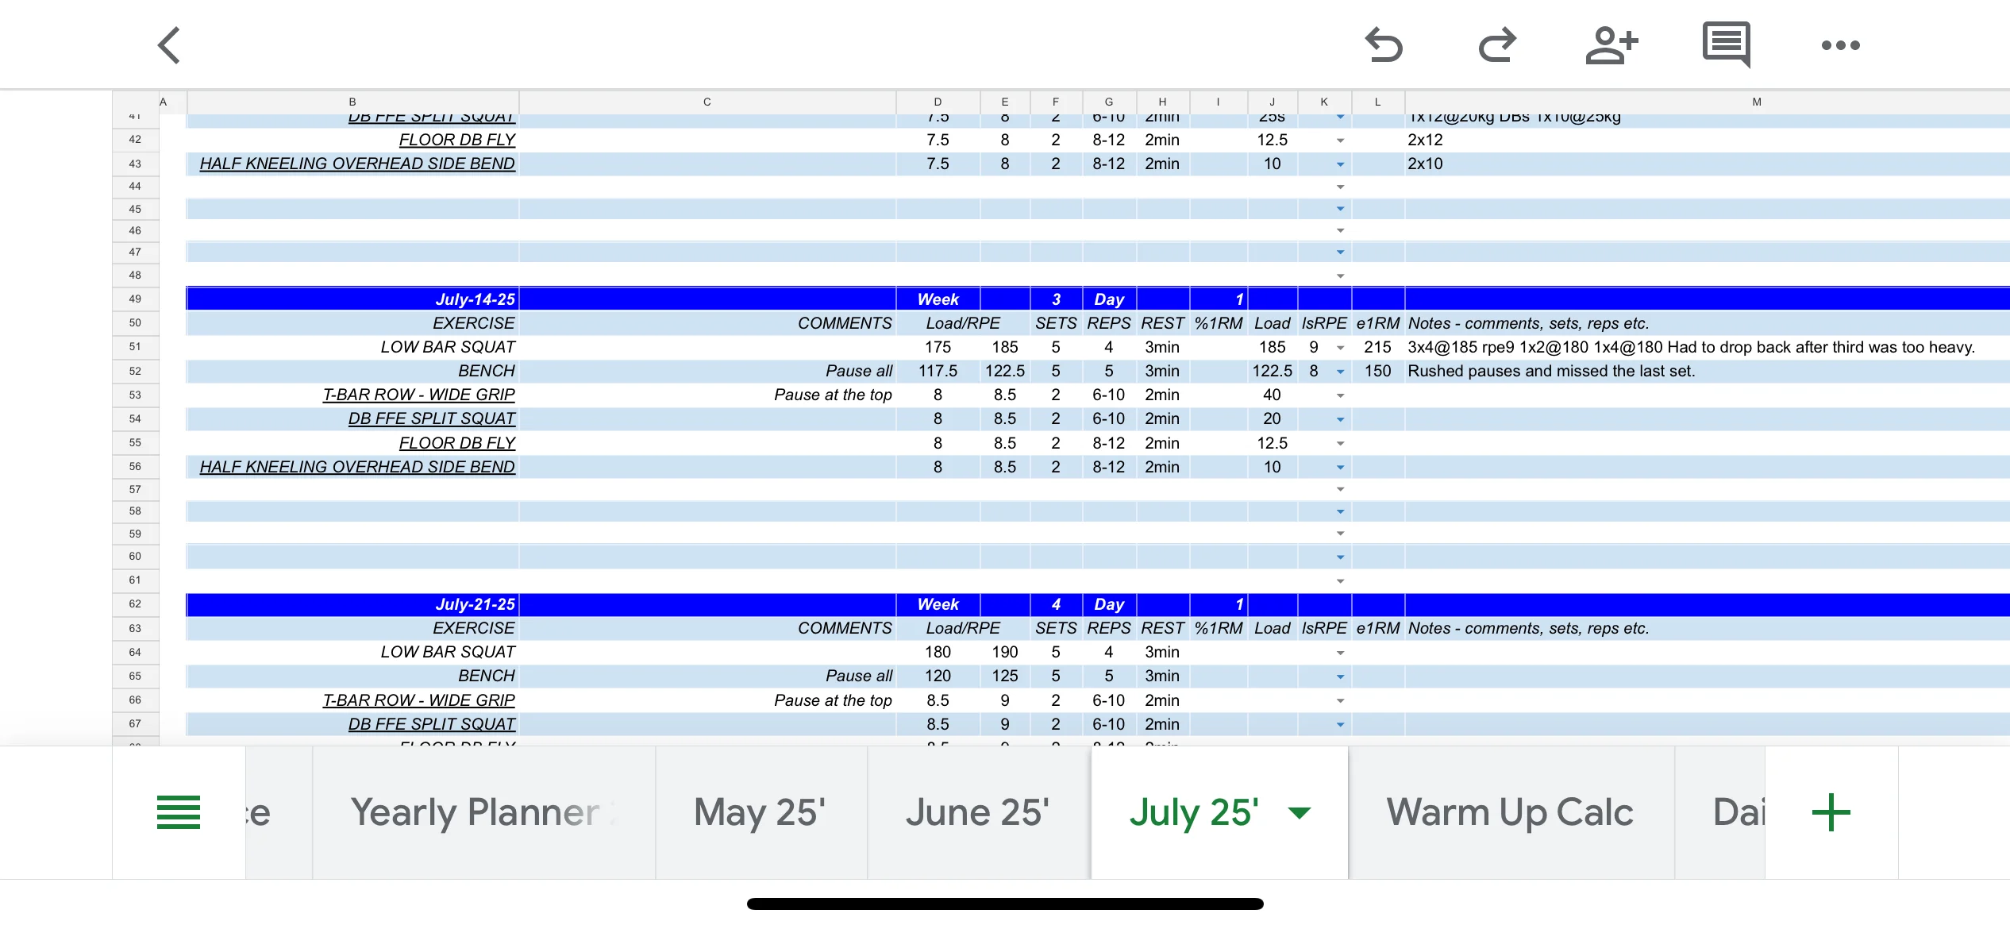The height and width of the screenshot is (929, 2010).
Task: Open the three-dot more options menu
Action: pyautogui.click(x=1840, y=45)
